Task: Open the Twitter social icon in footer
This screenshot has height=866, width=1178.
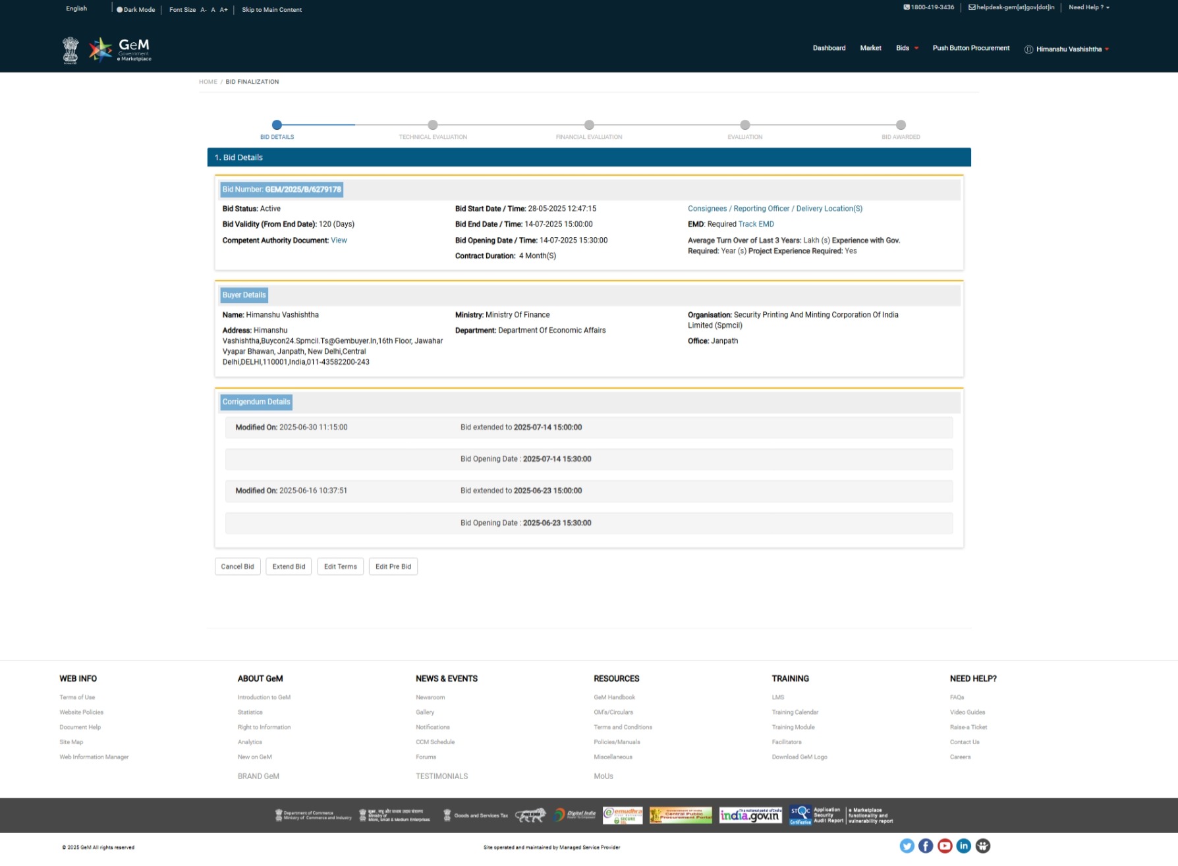Action: pyautogui.click(x=907, y=846)
